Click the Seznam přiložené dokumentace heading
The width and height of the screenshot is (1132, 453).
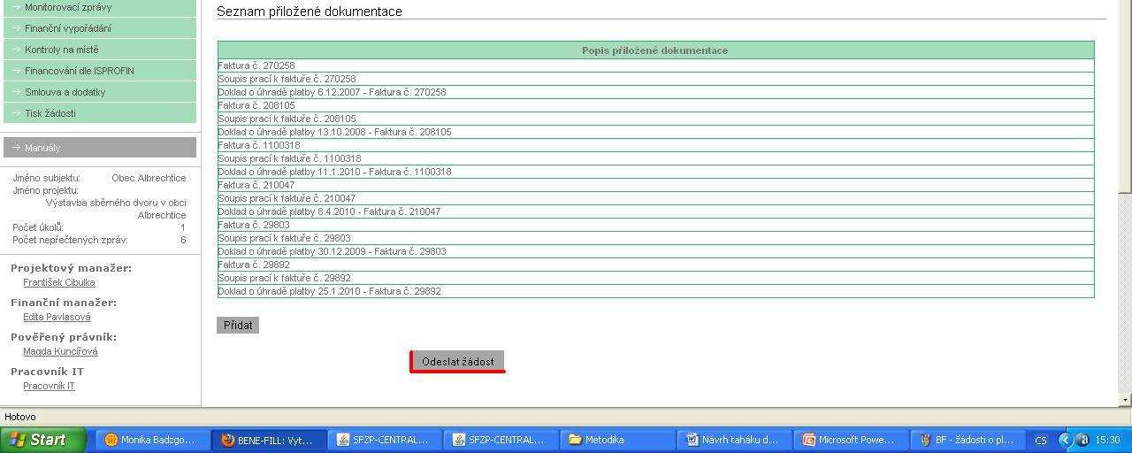(x=310, y=12)
